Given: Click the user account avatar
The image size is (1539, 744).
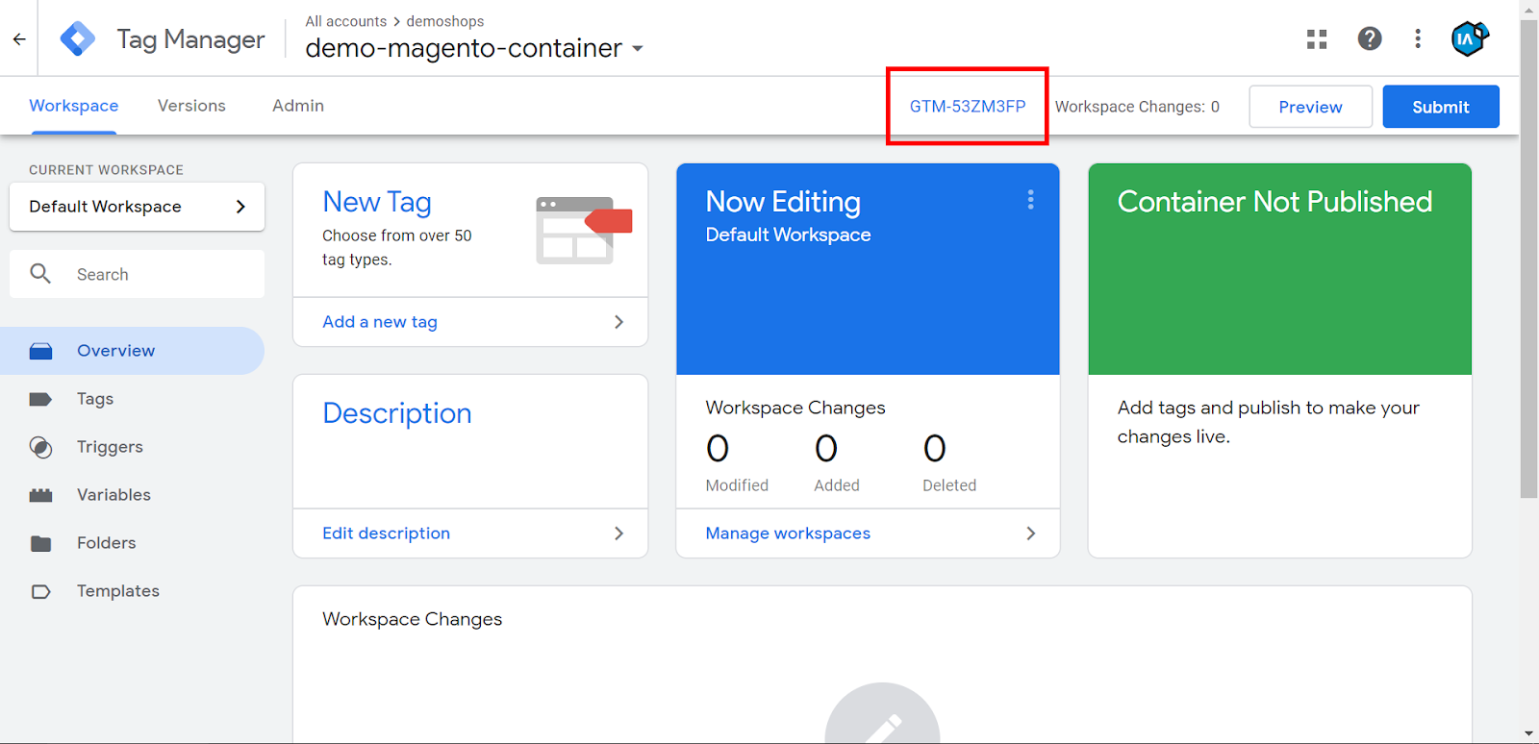Looking at the screenshot, I should click(1469, 39).
